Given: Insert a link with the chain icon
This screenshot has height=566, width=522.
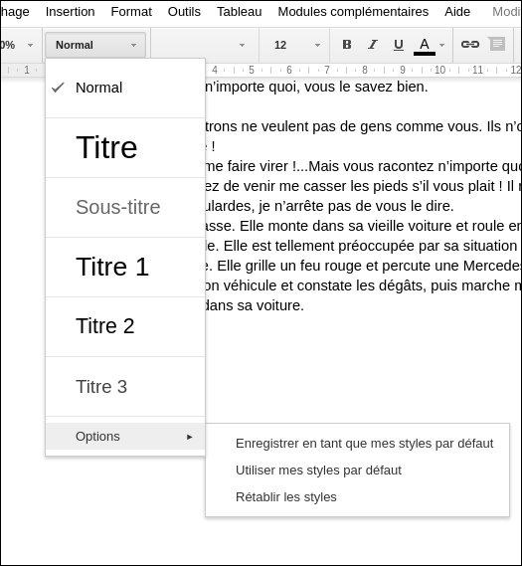Looking at the screenshot, I should click(470, 45).
